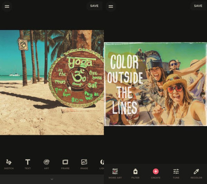Tap the partially visible Light tool
The height and width of the screenshot is (184, 207).
102,164
